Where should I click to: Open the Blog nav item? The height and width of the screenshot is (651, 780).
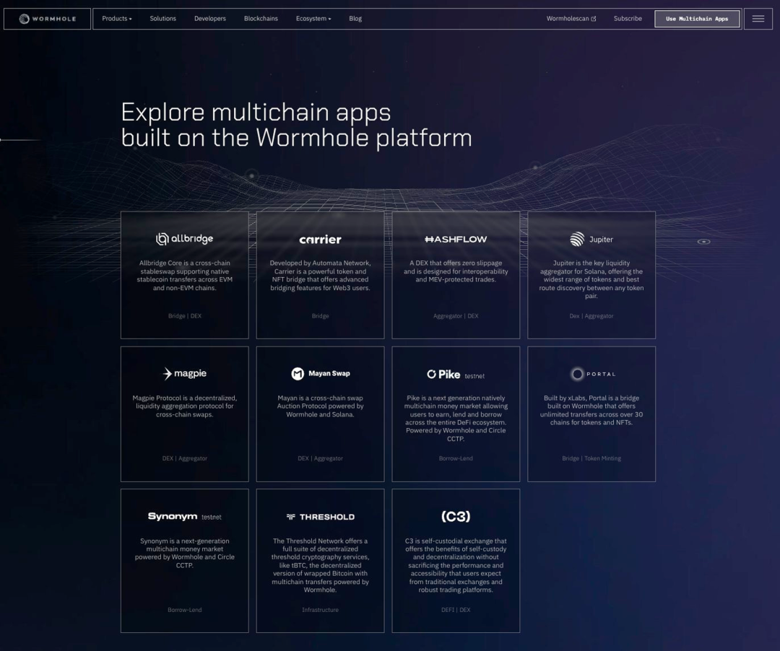[355, 18]
